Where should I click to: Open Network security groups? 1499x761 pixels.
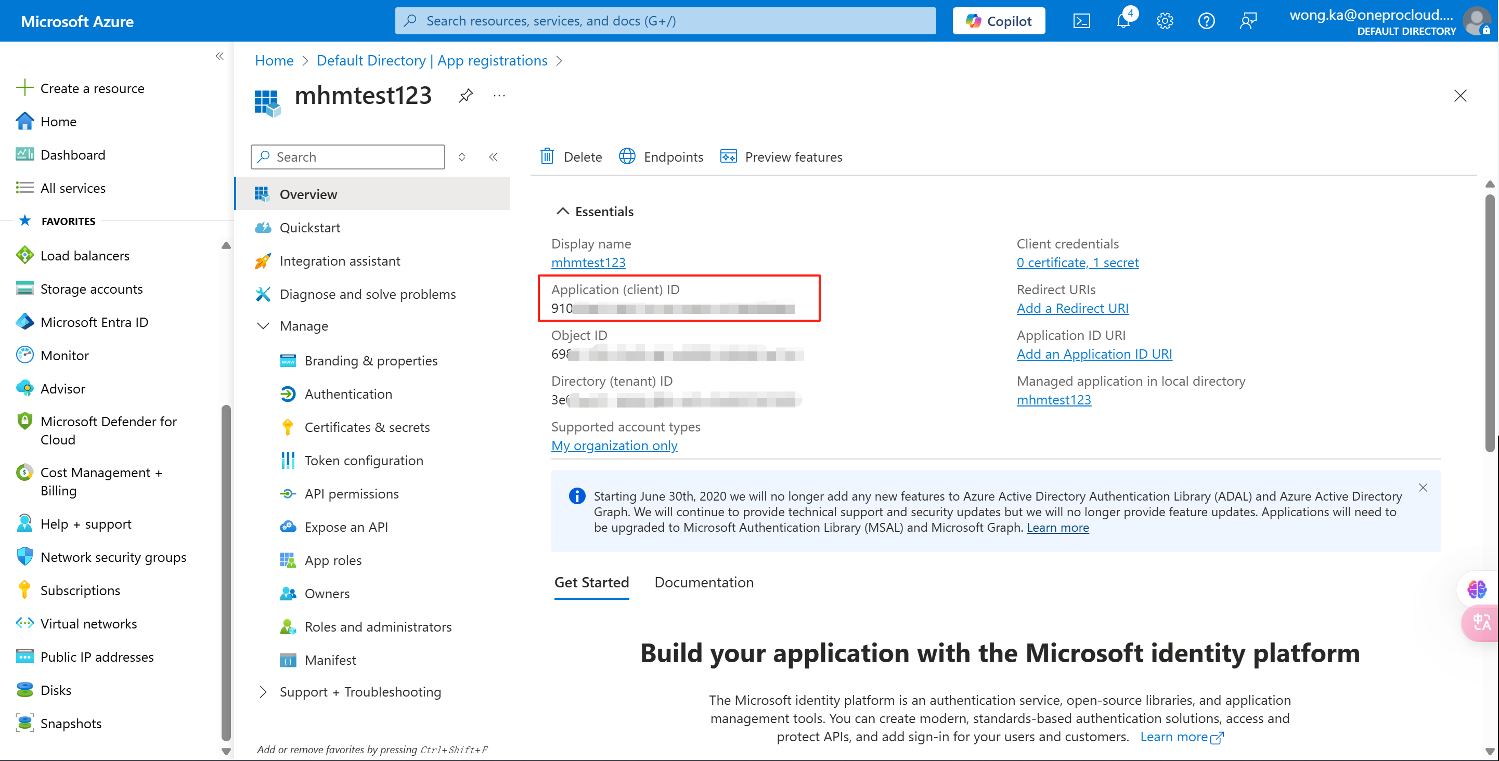[x=101, y=557]
